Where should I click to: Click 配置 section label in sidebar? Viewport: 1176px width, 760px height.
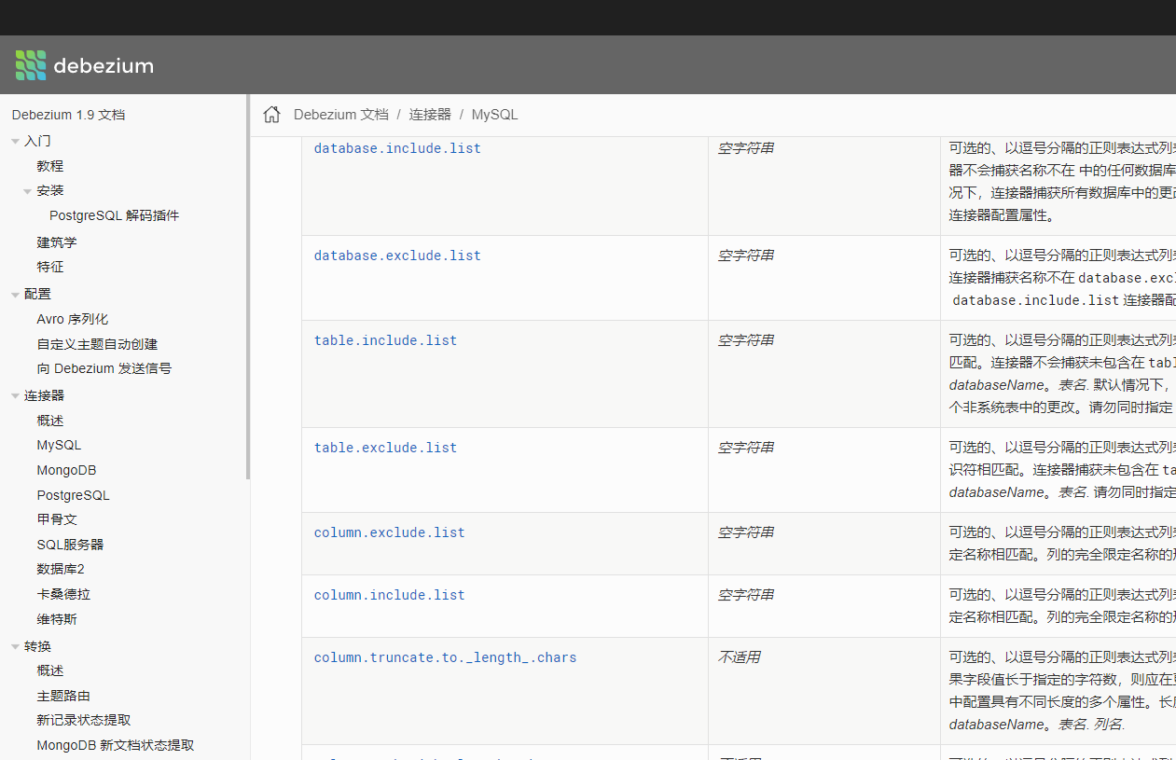(x=37, y=294)
